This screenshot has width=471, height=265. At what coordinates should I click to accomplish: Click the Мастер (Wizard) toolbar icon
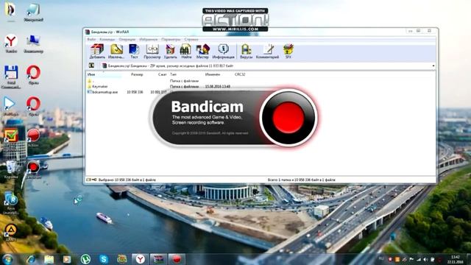click(x=202, y=51)
